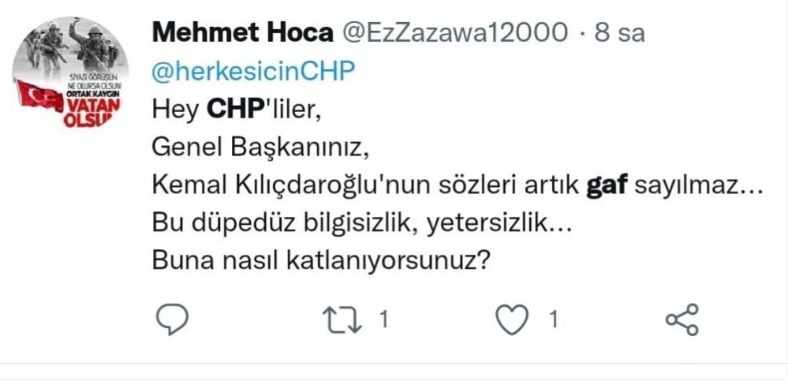
Task: Select the Genel Başkanınız text line
Action: [260, 149]
